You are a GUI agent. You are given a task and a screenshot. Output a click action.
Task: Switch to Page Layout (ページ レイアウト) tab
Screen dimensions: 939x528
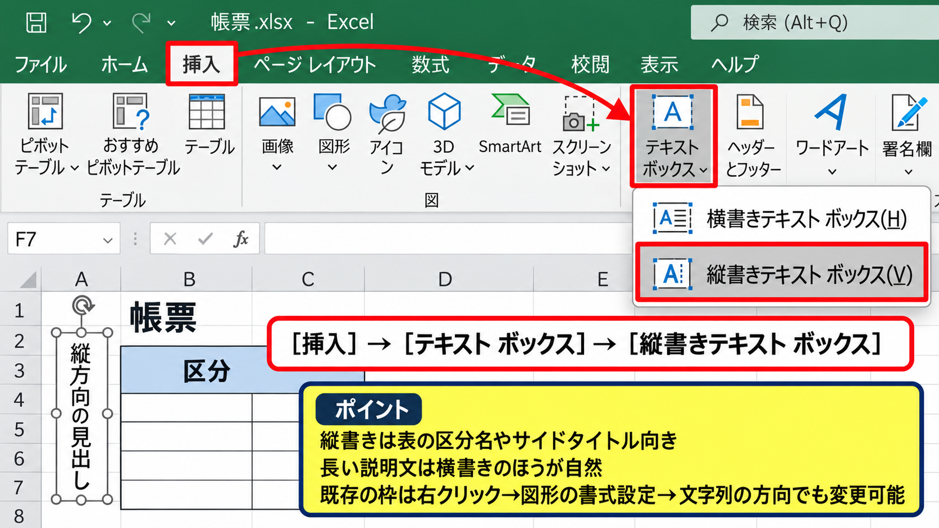pyautogui.click(x=314, y=65)
